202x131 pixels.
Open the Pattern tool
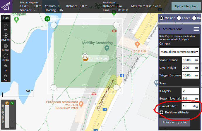[6, 47]
